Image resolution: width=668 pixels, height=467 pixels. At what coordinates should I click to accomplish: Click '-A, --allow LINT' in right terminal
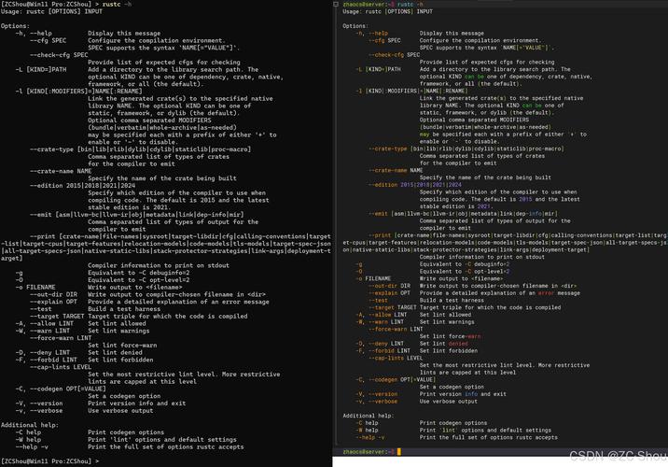point(382,315)
